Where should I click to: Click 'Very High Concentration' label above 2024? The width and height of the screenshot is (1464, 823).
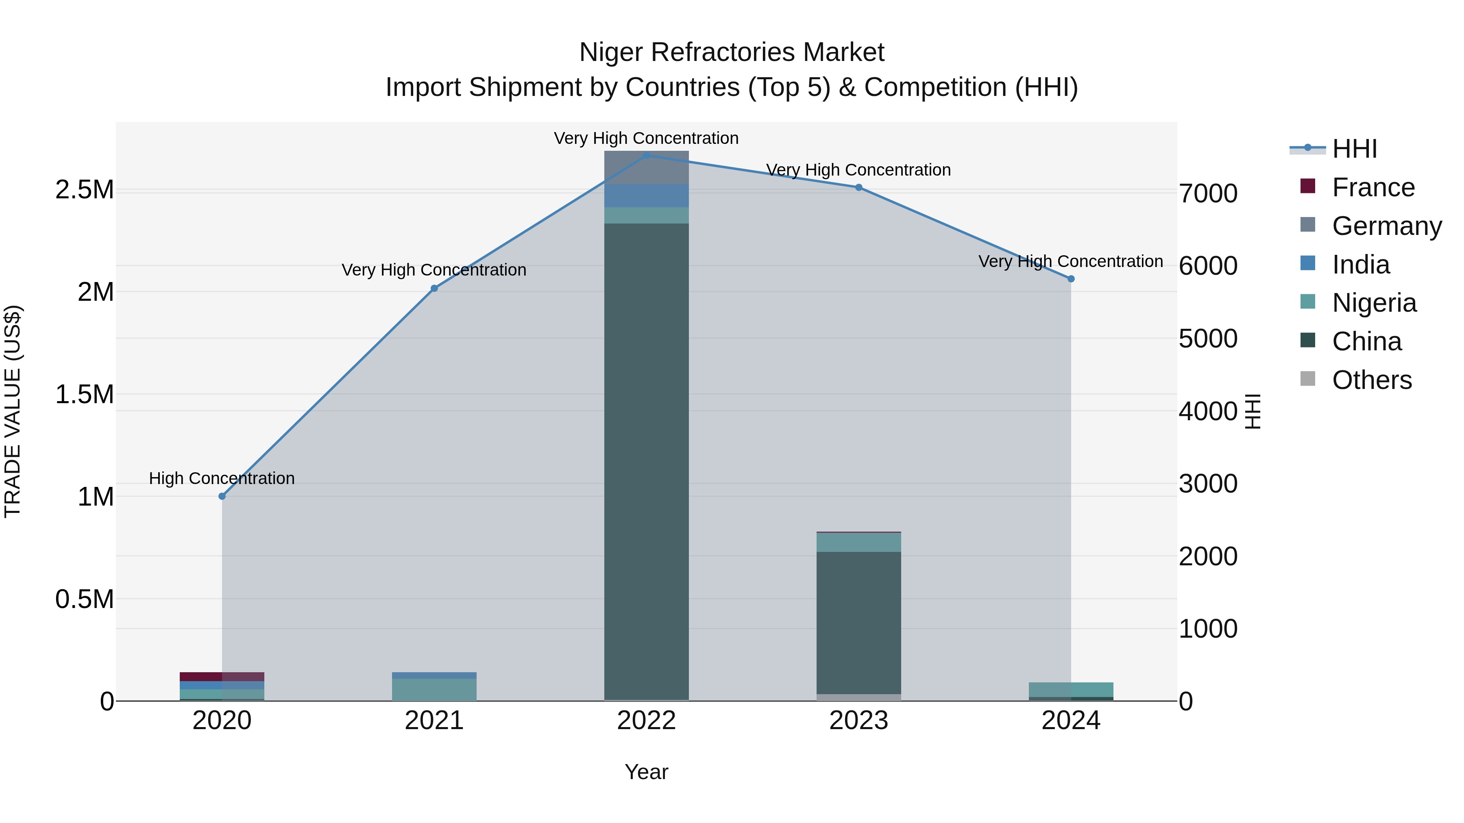(x=1071, y=261)
